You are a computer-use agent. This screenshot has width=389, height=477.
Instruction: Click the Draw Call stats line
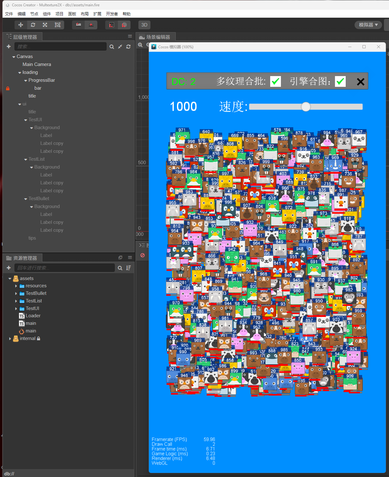pos(183,444)
